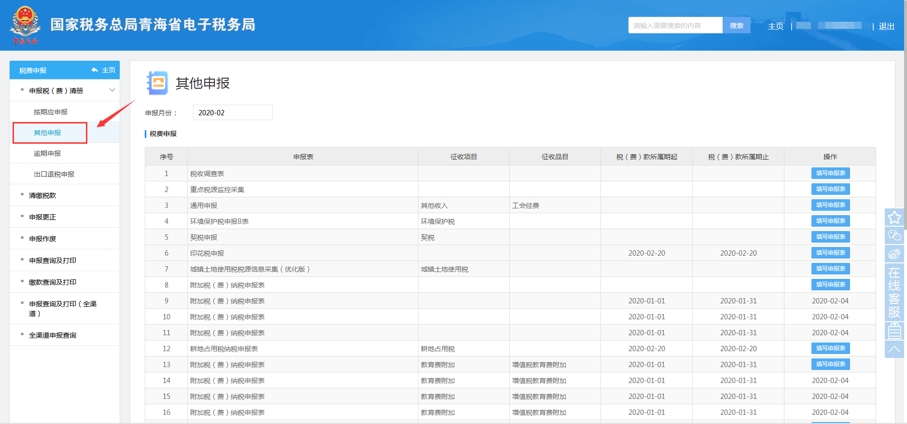Click the 搜索 search button
907x424 pixels.
pyautogui.click(x=736, y=26)
